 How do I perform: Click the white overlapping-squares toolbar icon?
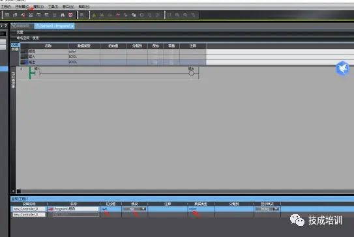[x=134, y=15]
